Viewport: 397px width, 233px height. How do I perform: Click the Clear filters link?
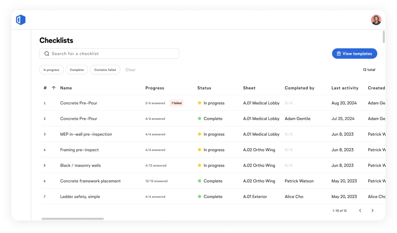[x=130, y=70]
